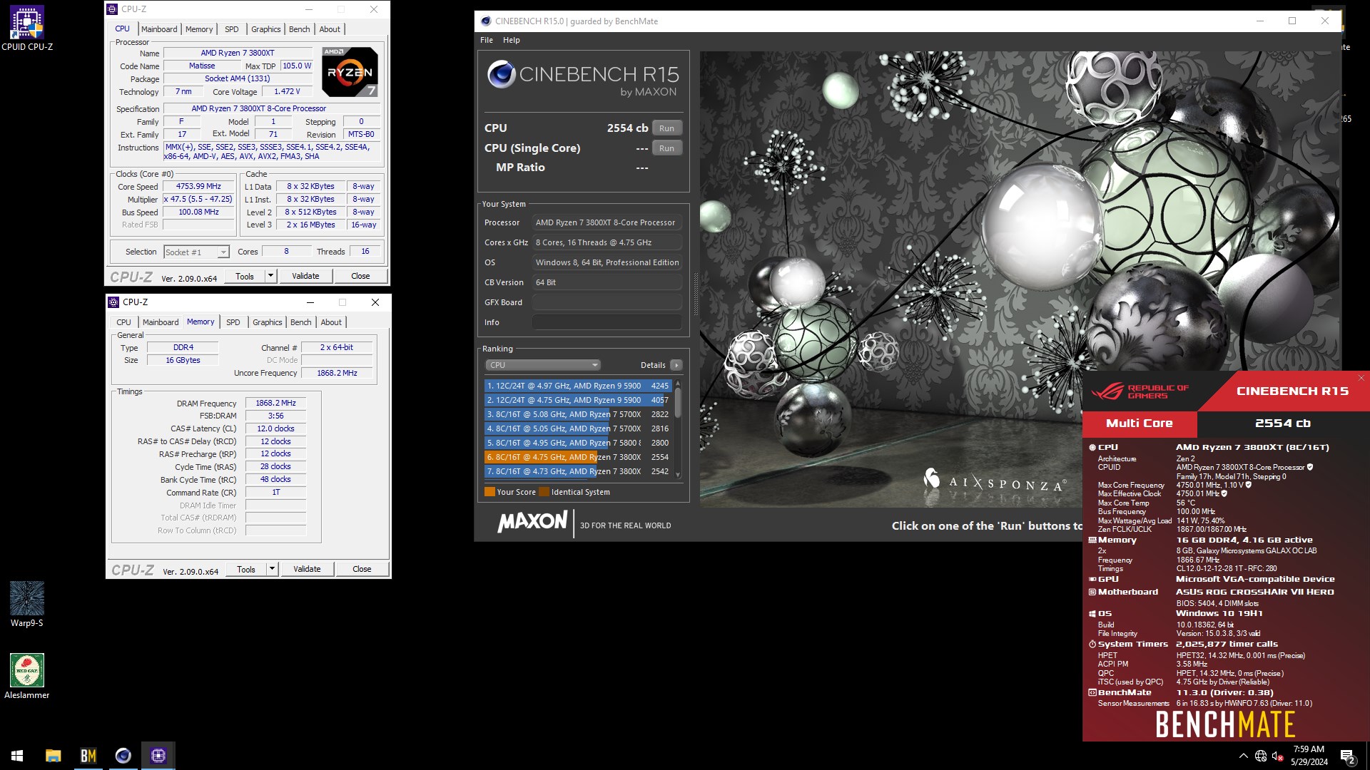Click the ranking list scrollbar
The height and width of the screenshot is (770, 1370).
tap(678, 428)
